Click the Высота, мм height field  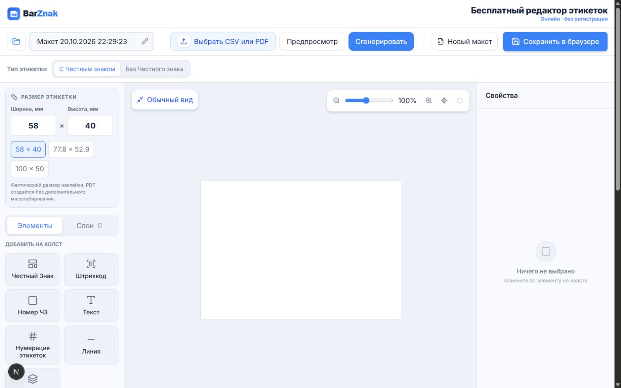(x=90, y=125)
